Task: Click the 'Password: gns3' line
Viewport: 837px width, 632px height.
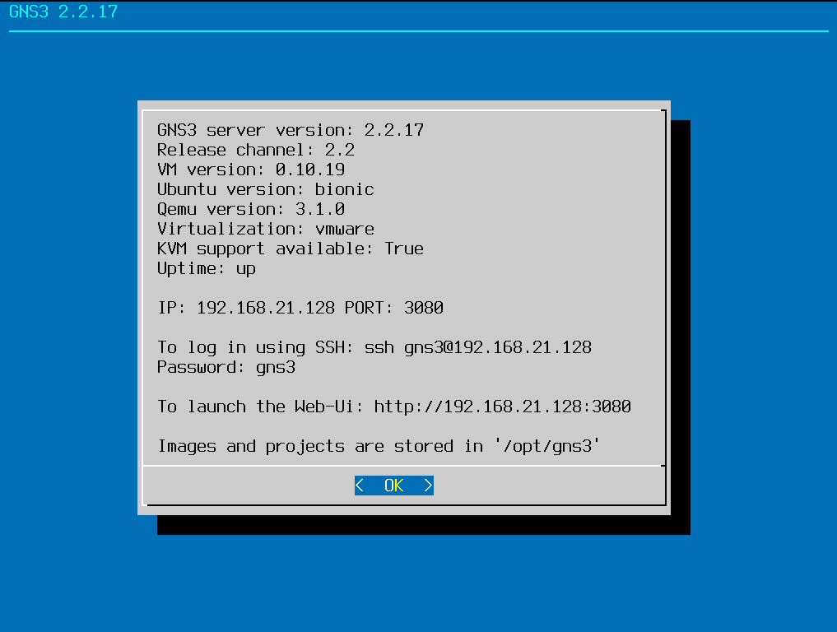Action: click(226, 367)
